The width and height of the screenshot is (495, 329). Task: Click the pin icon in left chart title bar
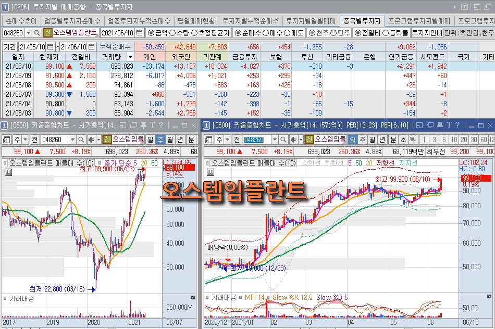coord(143,125)
